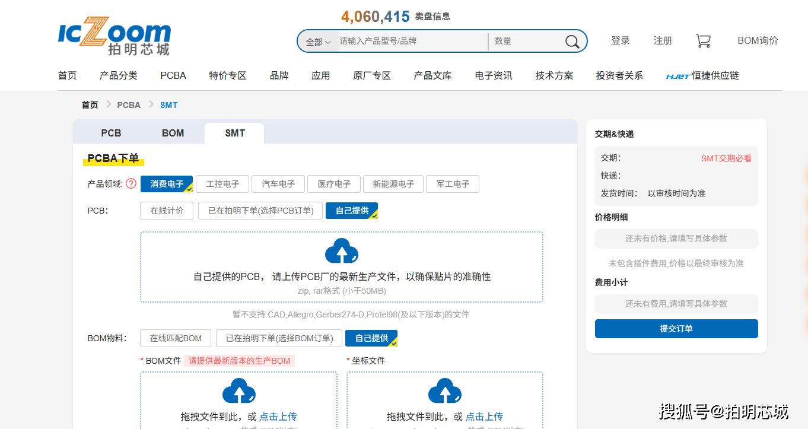This screenshot has height=429, width=808.
Task: Switch to the PCB tab
Action: (x=111, y=133)
